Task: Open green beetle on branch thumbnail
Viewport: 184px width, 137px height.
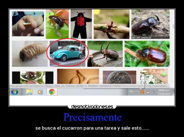Action: [x=112, y=24]
